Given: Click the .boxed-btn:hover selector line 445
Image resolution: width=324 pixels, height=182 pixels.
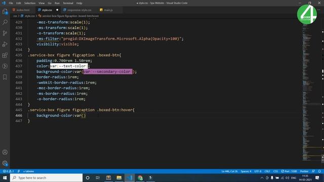Looking at the screenshot, I should point(81,110).
